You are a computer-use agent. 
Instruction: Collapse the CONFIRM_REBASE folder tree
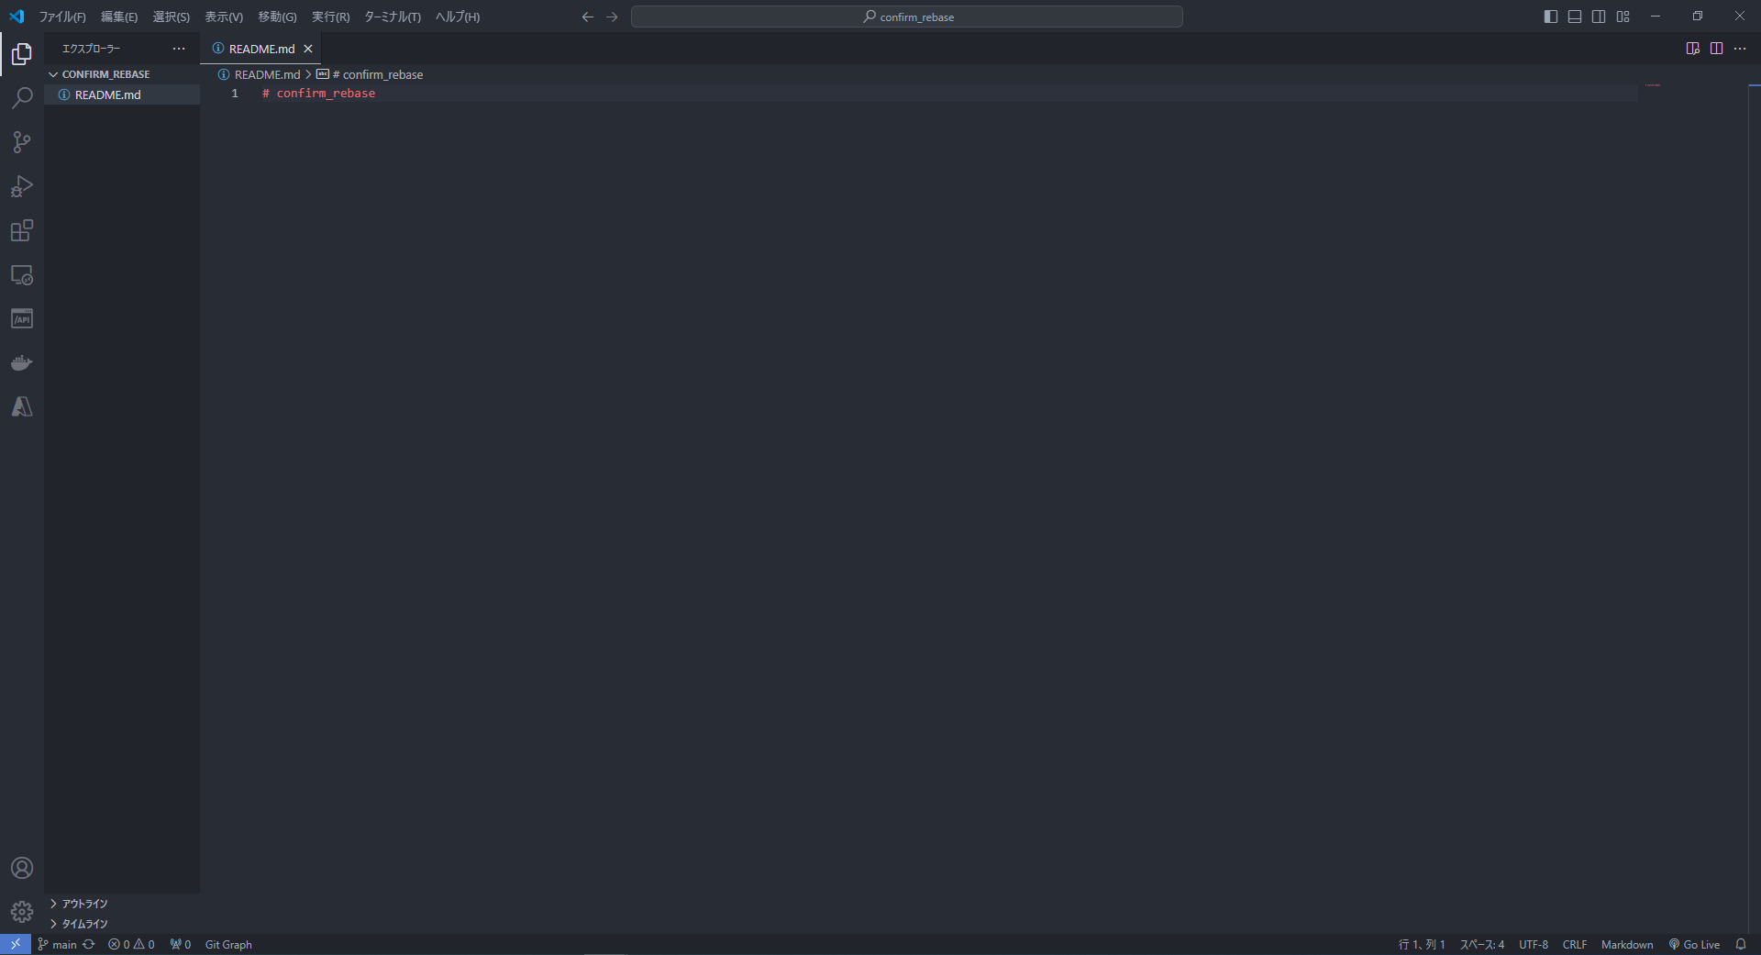coord(53,74)
